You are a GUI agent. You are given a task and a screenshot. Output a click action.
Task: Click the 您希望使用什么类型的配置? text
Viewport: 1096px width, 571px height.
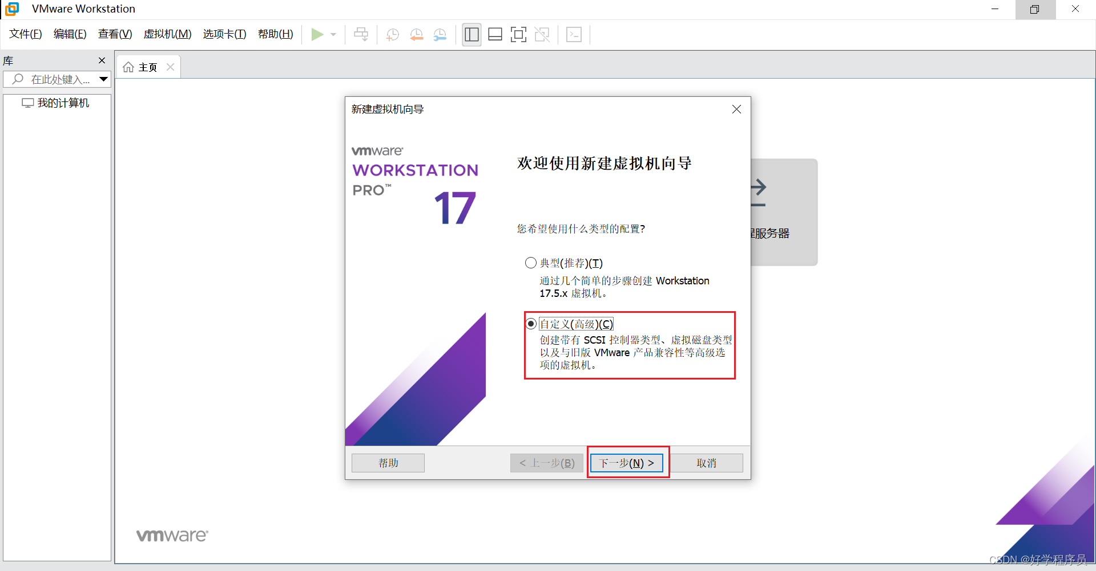(581, 229)
